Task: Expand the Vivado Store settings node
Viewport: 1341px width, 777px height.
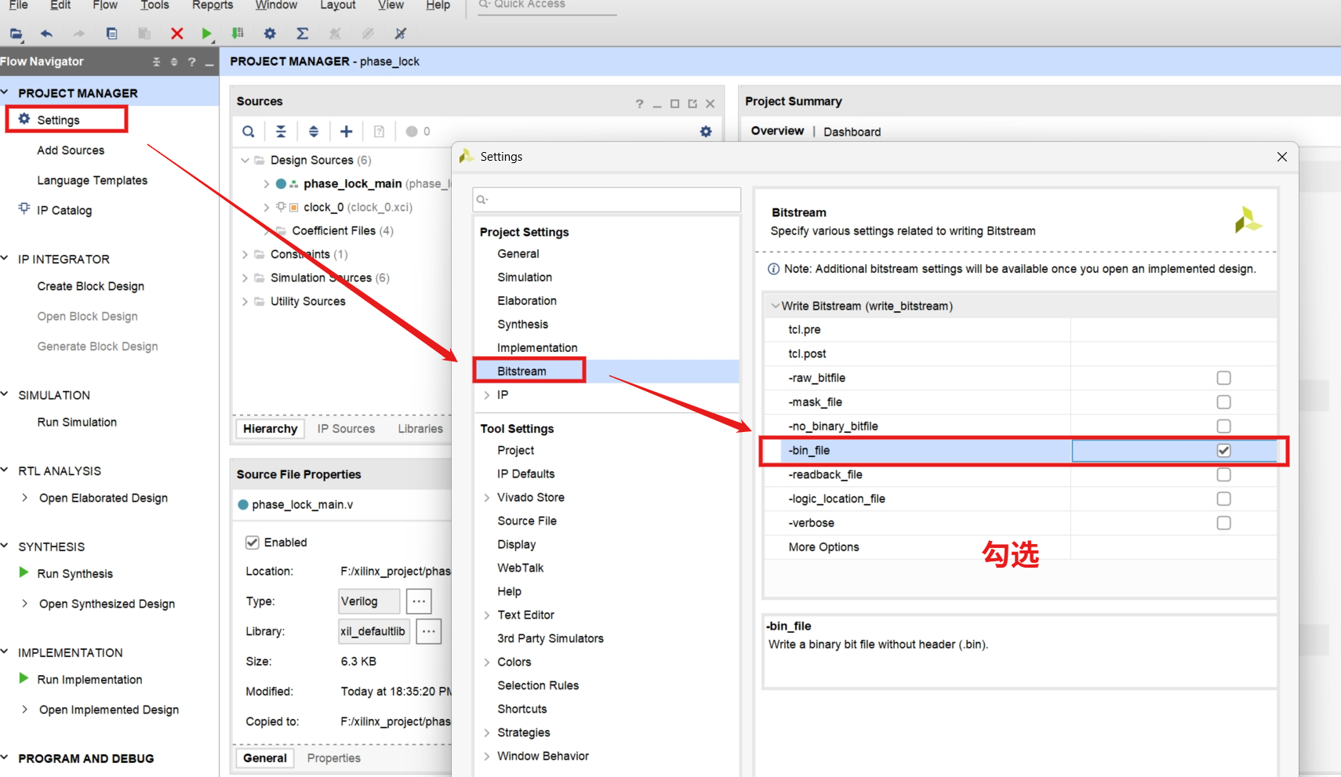Action: tap(486, 497)
